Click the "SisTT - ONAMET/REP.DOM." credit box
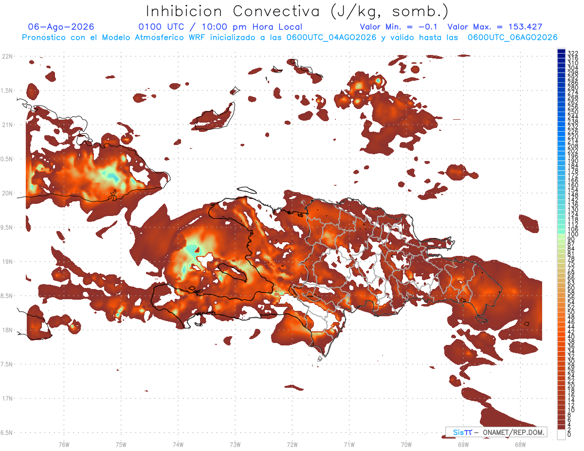Viewport: 584px width, 451px height. coord(496,432)
